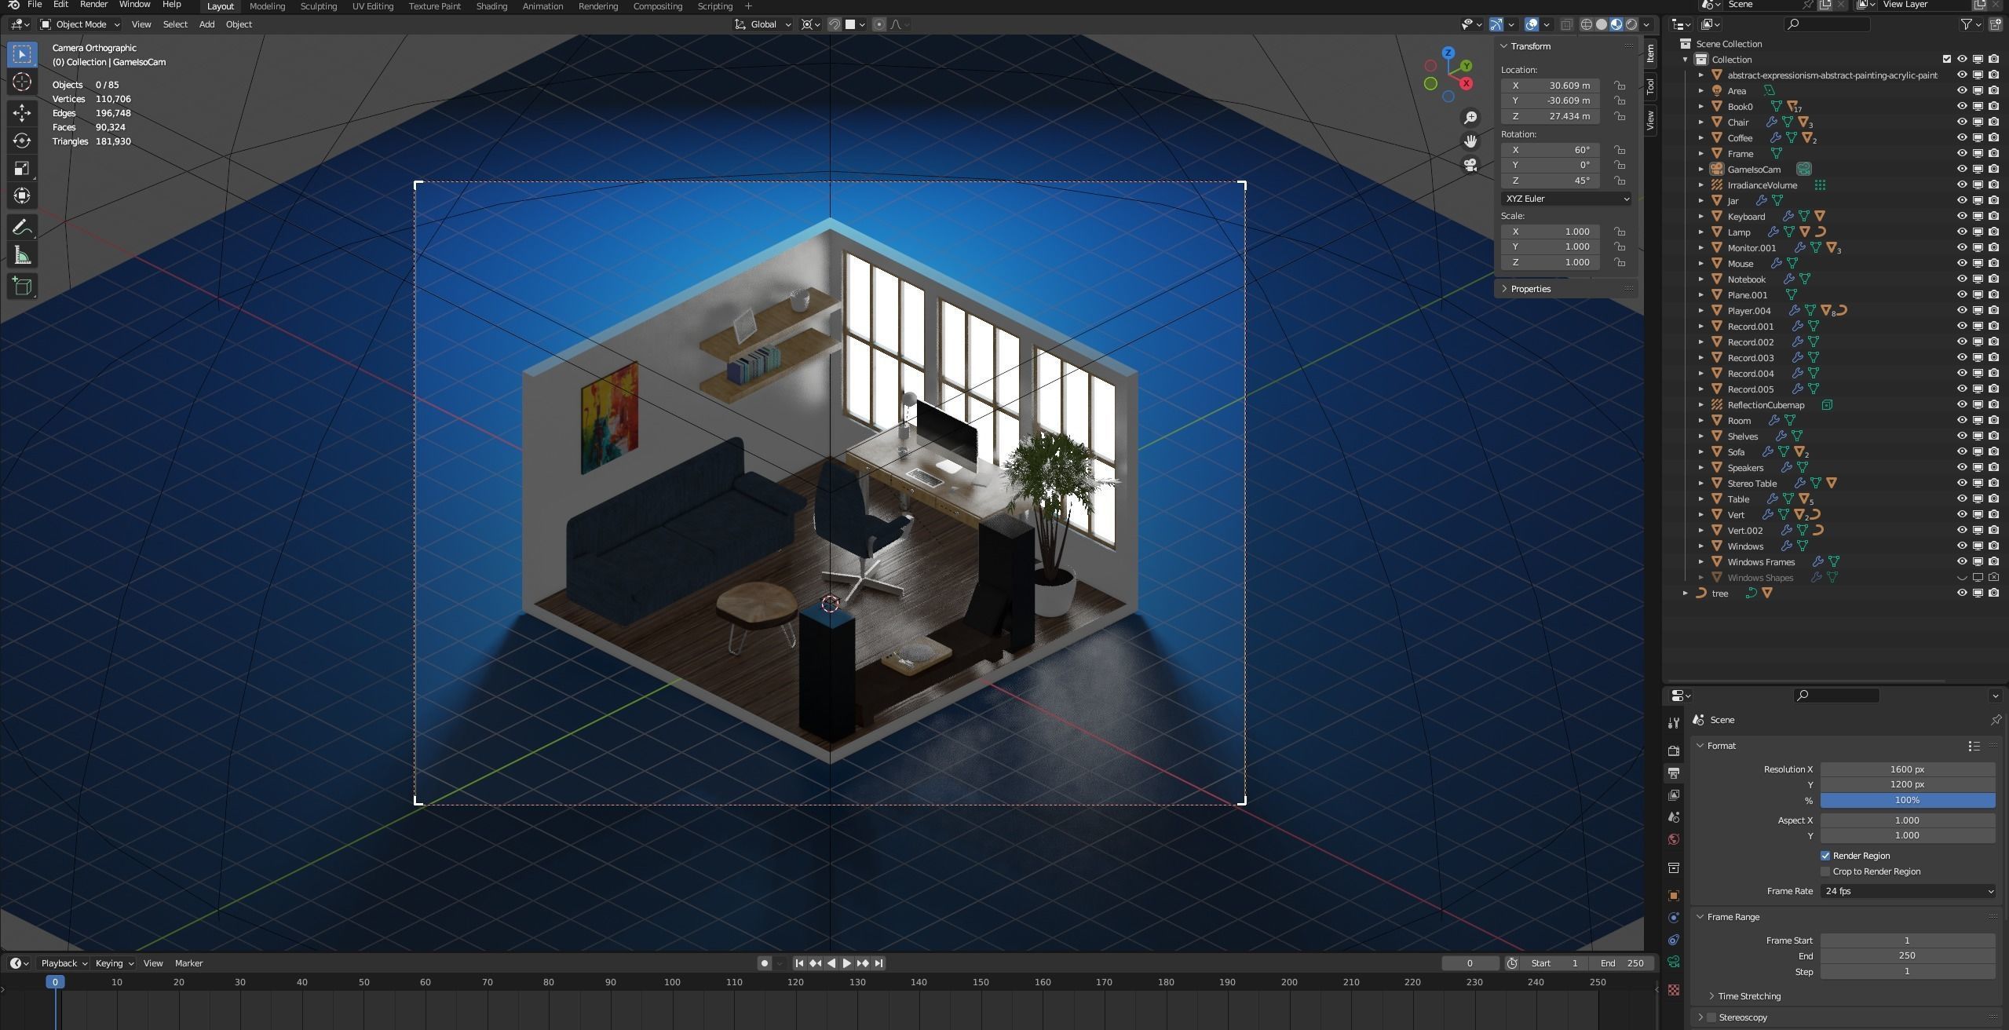Collapse the Transform panel
The width and height of the screenshot is (2009, 1030).
coord(1504,46)
